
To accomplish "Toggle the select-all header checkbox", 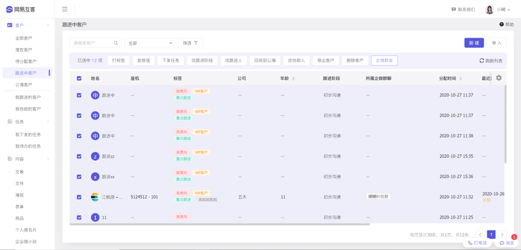I will tap(79, 78).
